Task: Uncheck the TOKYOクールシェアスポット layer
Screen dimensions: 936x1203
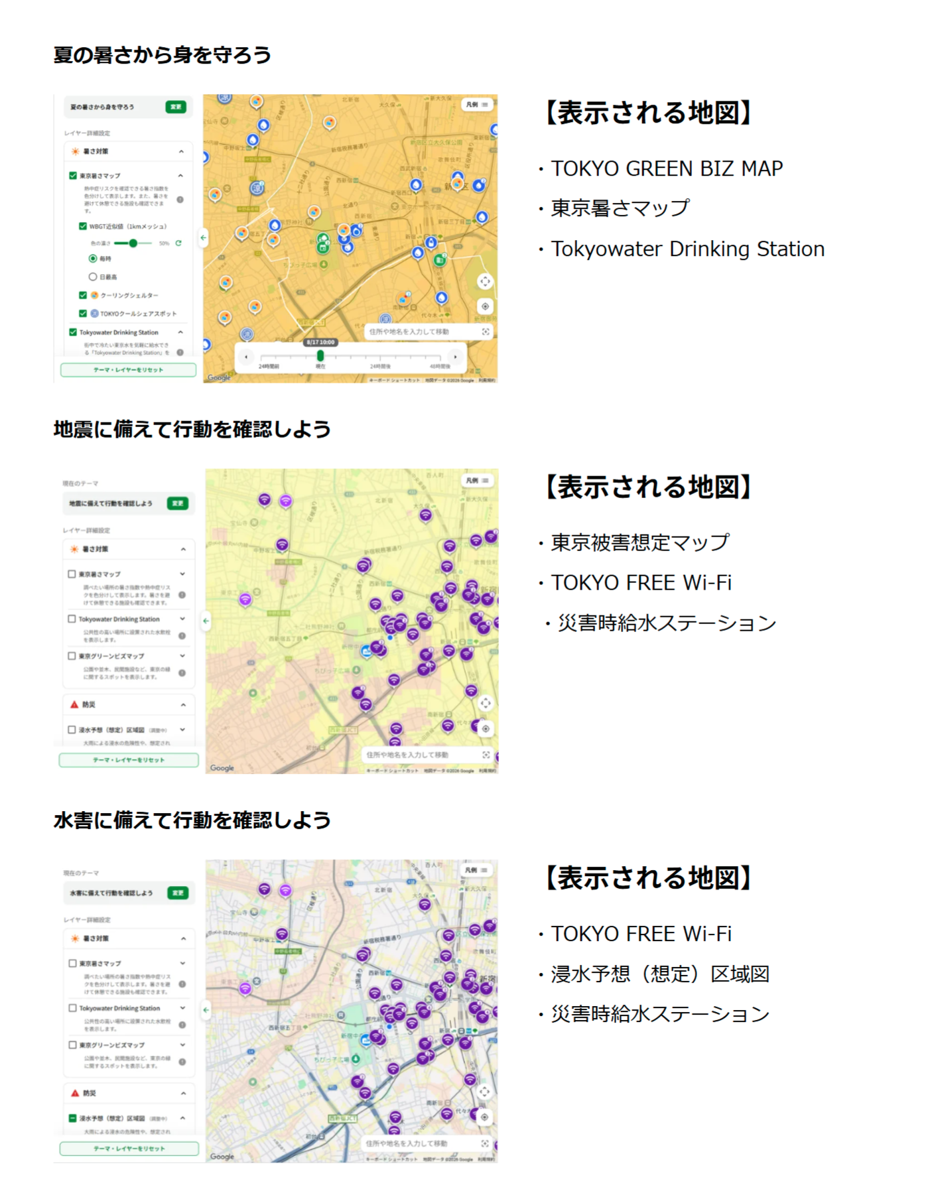Action: pyautogui.click(x=83, y=313)
